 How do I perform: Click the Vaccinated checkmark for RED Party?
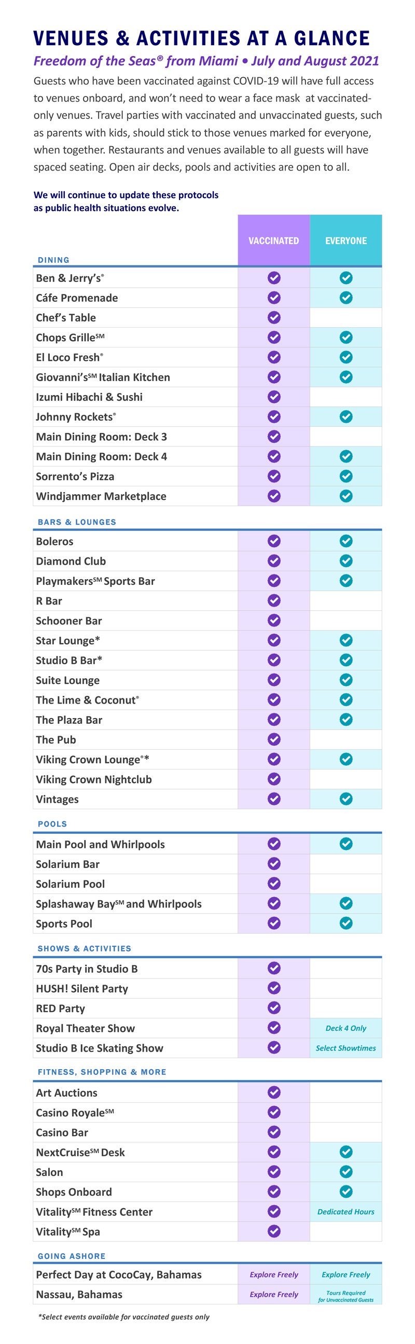pos(274,1007)
